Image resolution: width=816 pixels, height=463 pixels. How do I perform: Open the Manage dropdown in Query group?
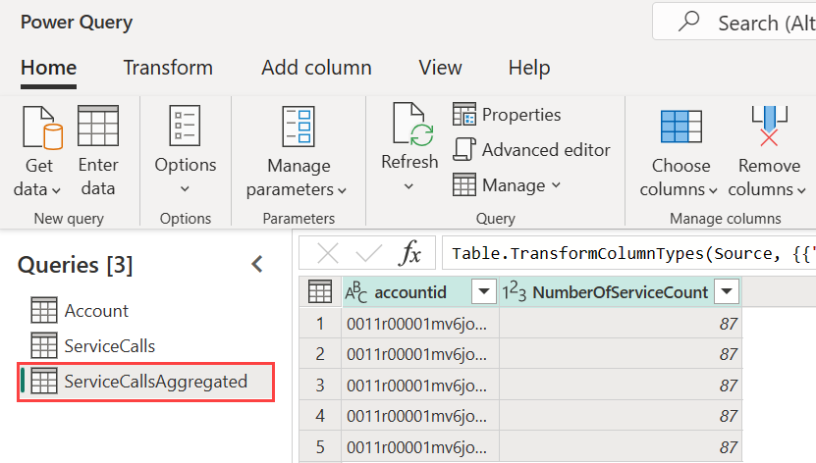(x=507, y=185)
